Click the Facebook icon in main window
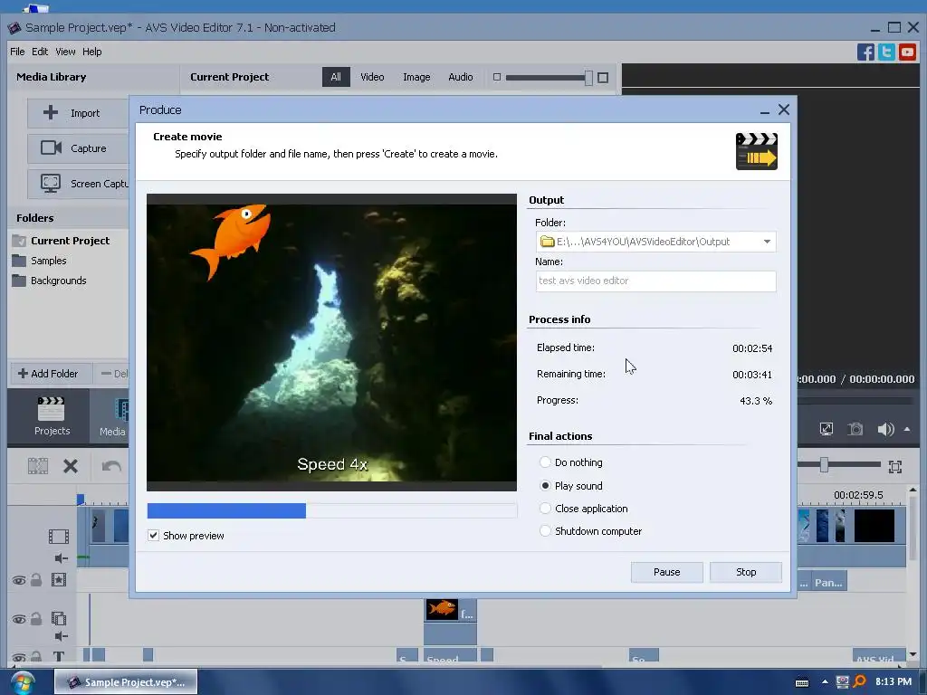 point(865,52)
